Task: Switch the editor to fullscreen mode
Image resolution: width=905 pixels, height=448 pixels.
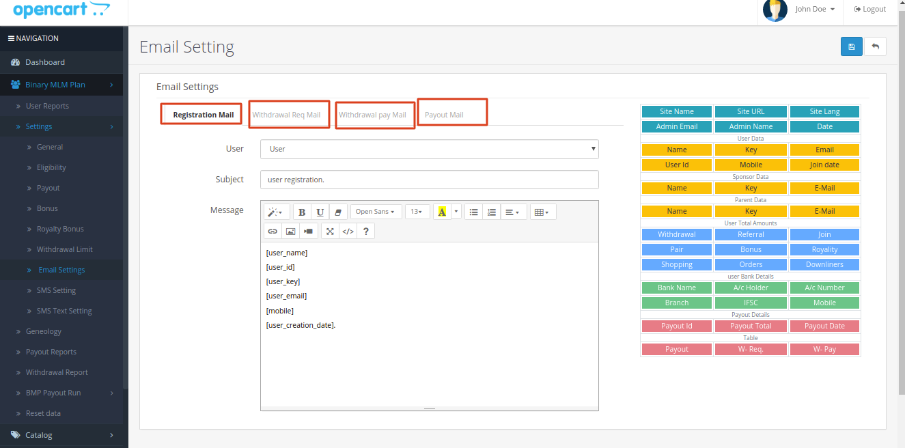Action: (330, 232)
